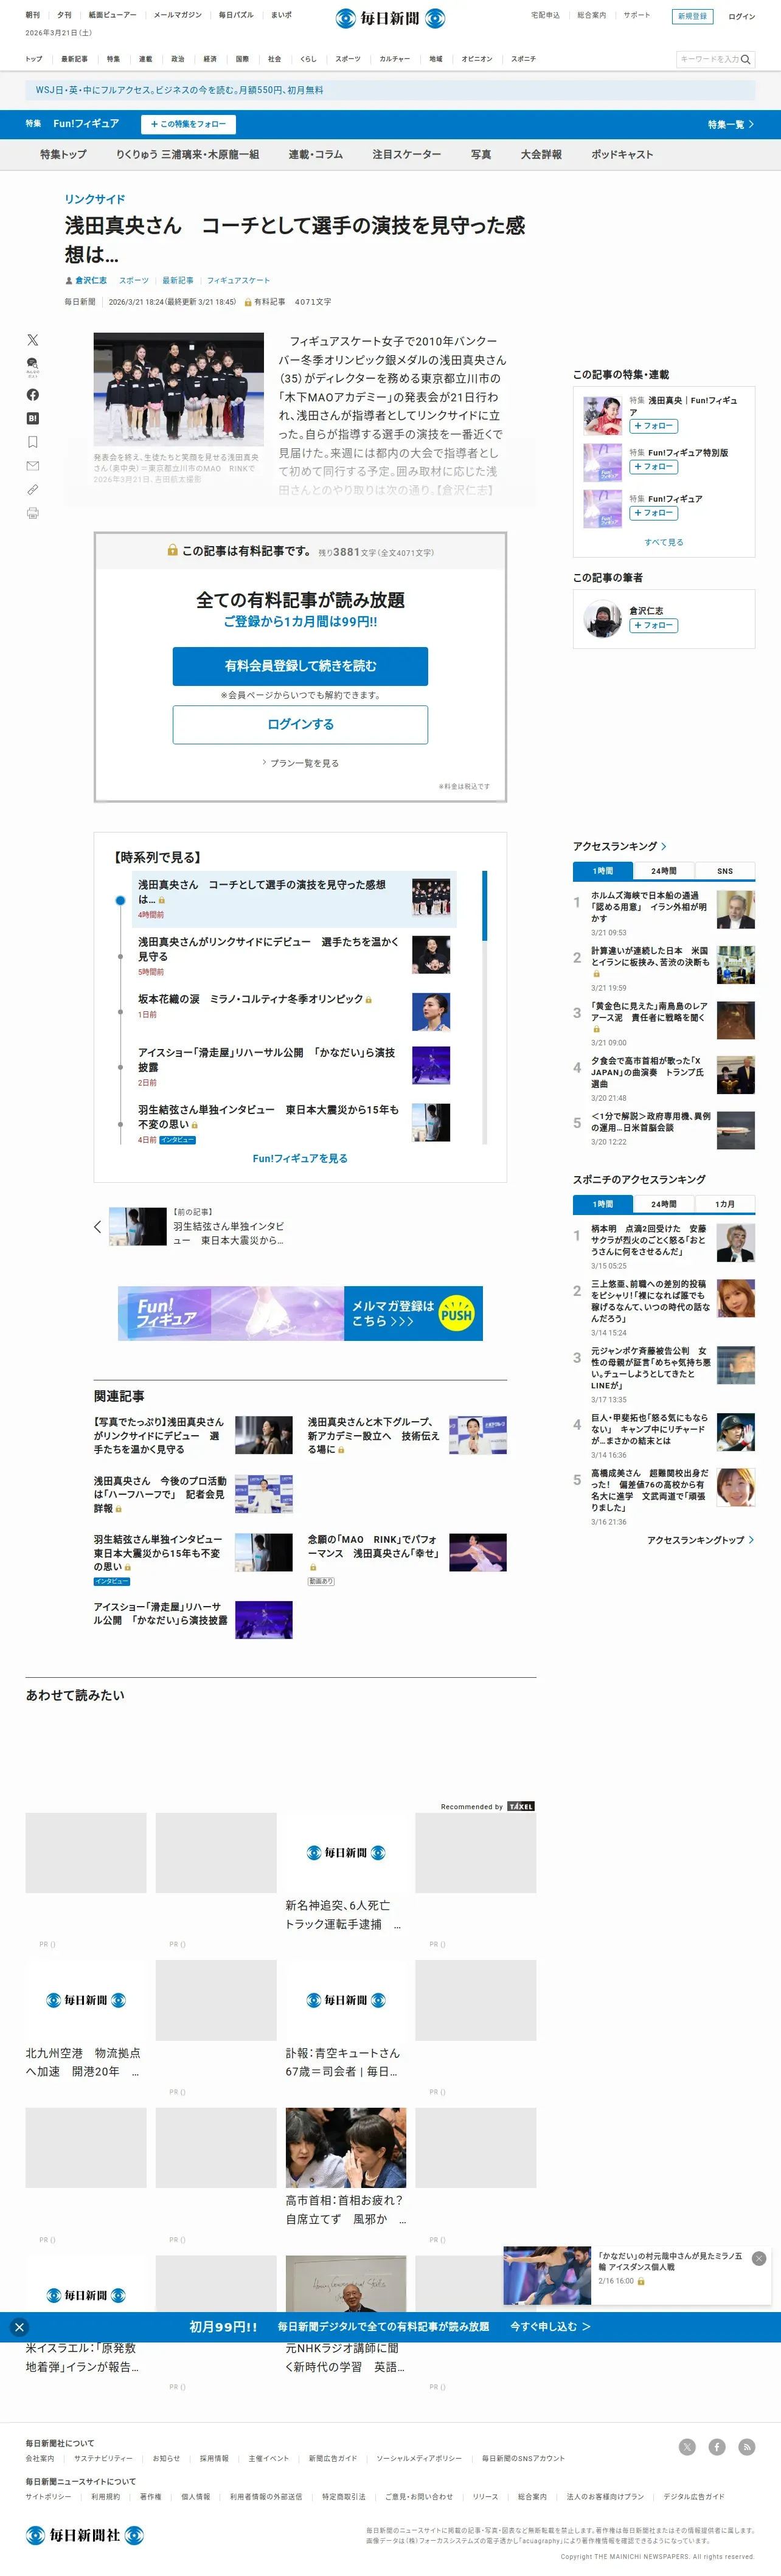
Task: Click the Hatena B! bookmark share icon
Action: click(x=33, y=418)
